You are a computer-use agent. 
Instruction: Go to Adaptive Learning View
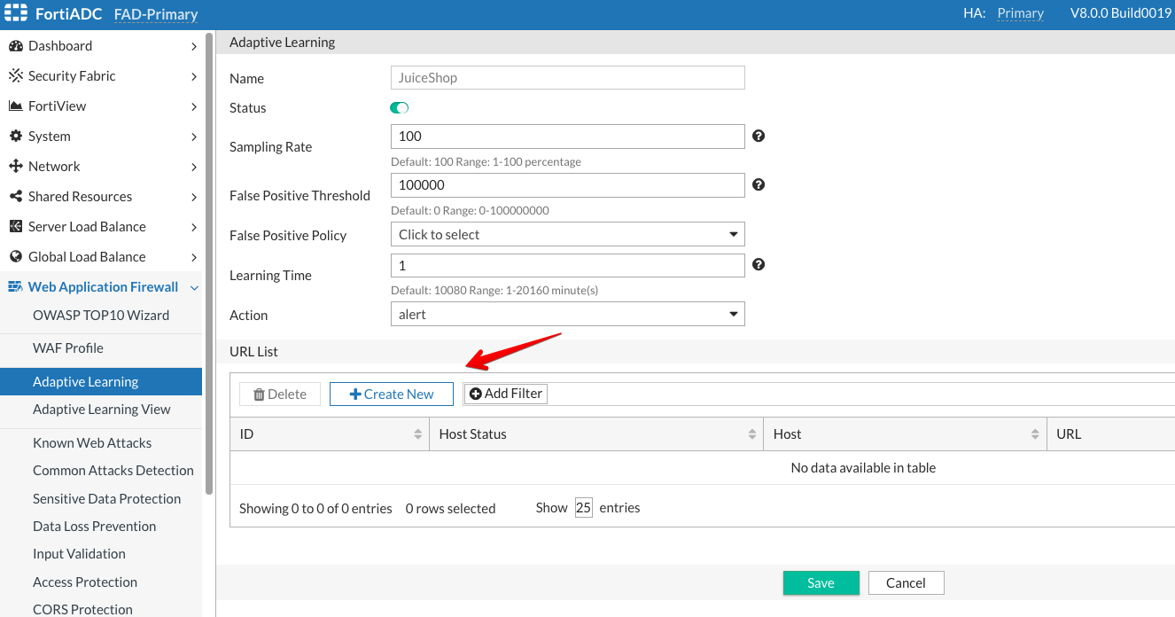[102, 410]
